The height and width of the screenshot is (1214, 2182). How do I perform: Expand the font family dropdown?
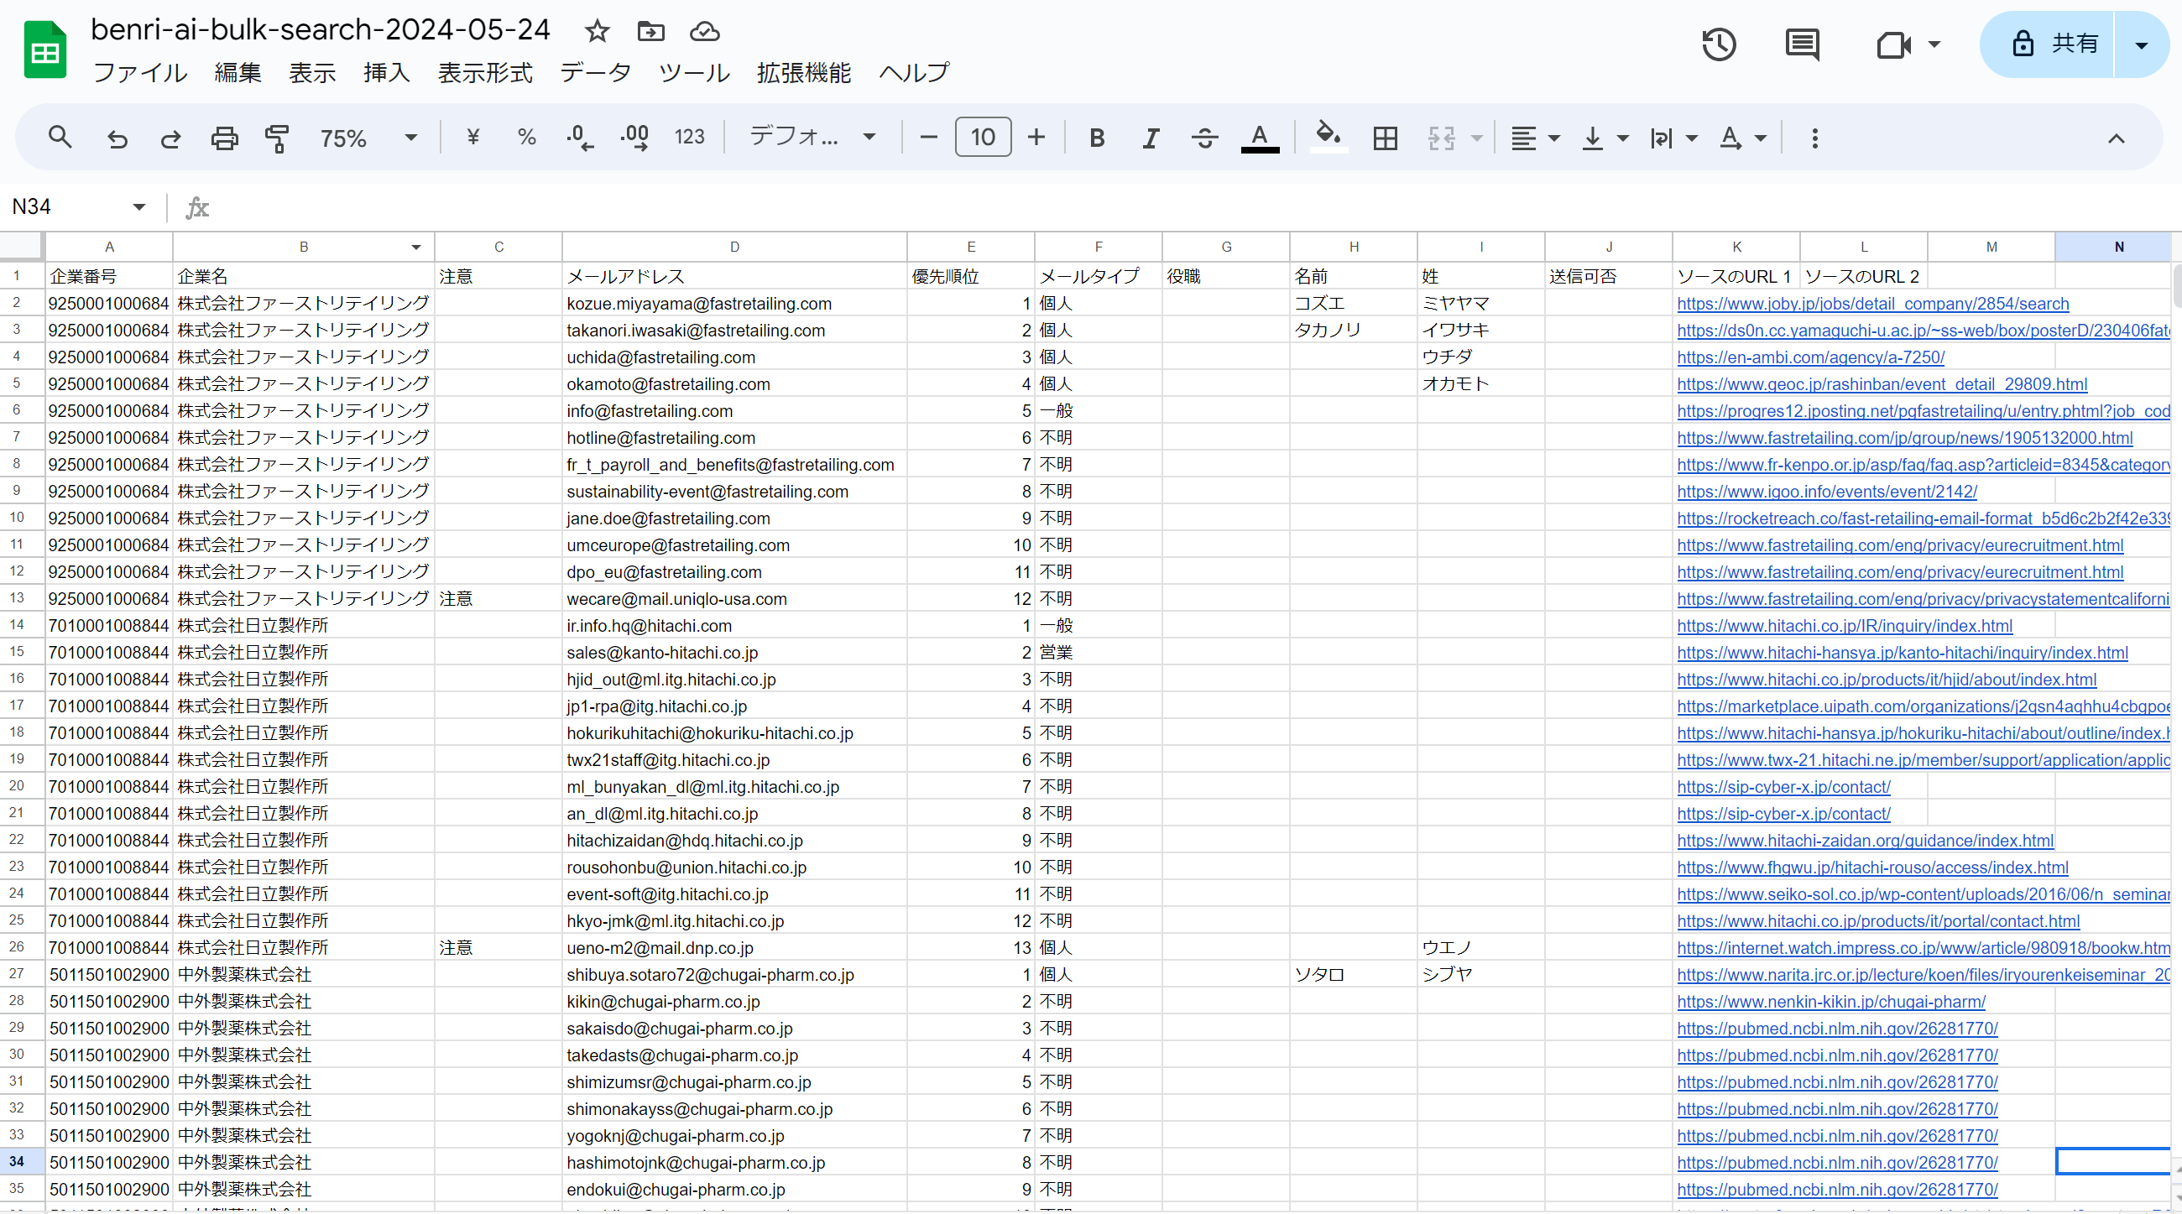[x=812, y=137]
